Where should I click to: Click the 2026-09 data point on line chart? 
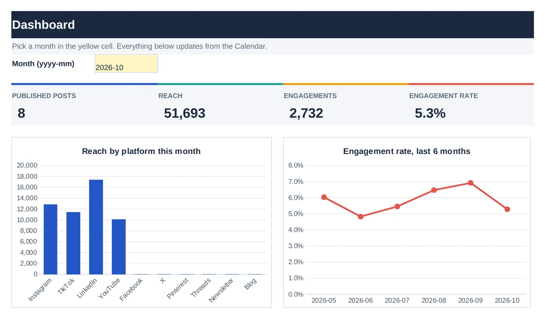coord(471,183)
